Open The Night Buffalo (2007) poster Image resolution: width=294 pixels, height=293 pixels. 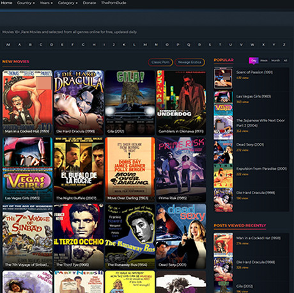[x=79, y=169]
